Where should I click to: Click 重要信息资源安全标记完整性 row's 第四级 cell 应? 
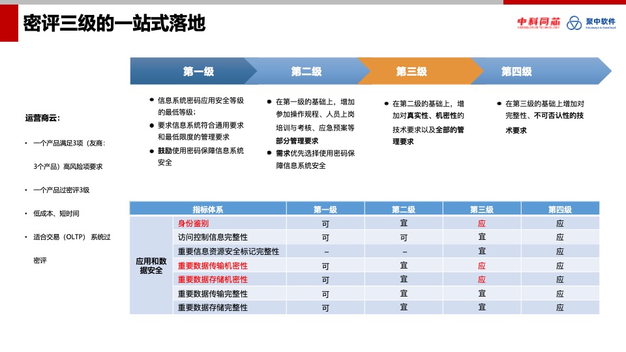(559, 252)
